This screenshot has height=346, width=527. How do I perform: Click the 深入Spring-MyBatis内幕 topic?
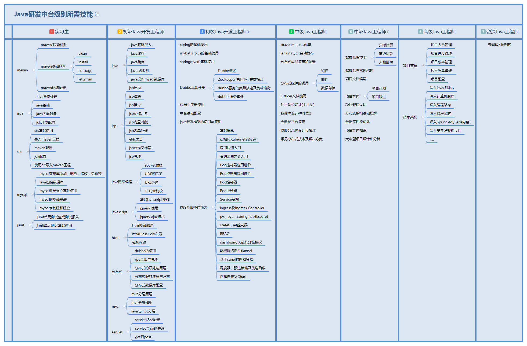[449, 122]
